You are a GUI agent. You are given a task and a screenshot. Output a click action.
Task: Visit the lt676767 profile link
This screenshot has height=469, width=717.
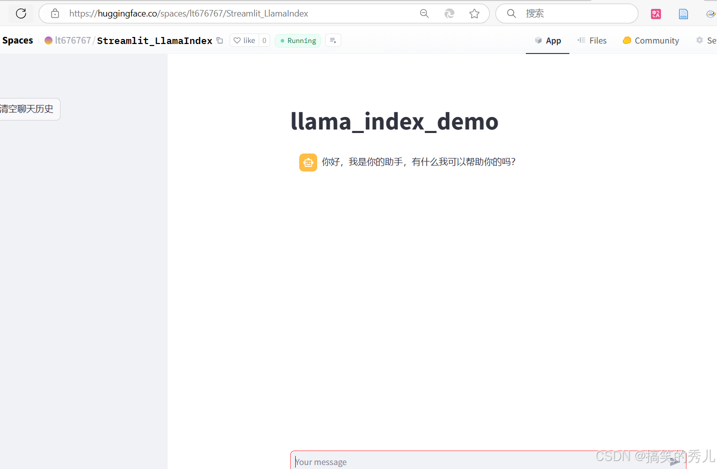[73, 40]
